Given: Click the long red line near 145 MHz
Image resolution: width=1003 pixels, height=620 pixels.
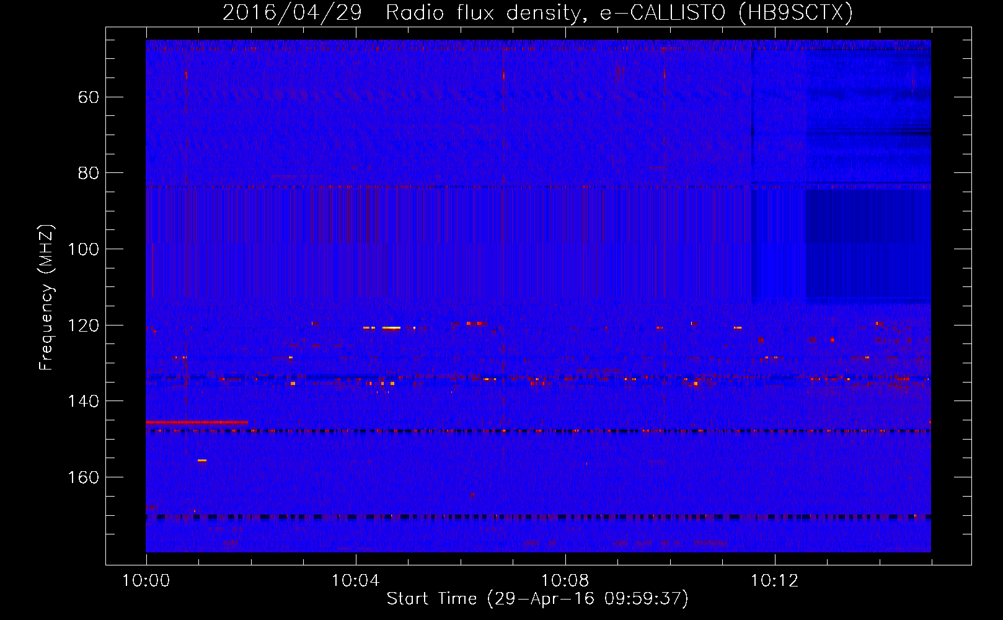Looking at the screenshot, I should pos(197,422).
